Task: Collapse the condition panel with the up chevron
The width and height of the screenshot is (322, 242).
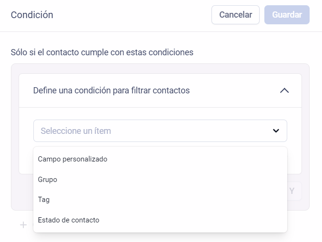Action: [284, 91]
